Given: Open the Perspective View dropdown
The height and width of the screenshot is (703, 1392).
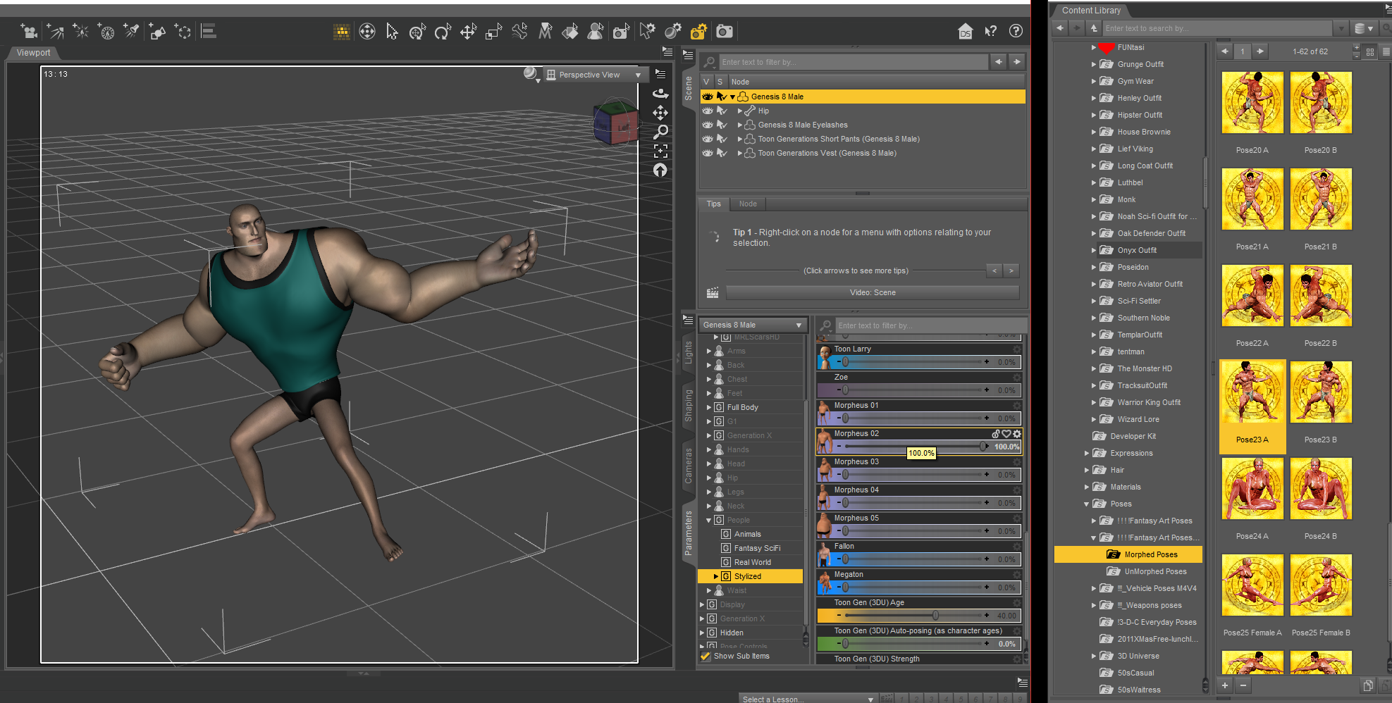Looking at the screenshot, I should (596, 75).
